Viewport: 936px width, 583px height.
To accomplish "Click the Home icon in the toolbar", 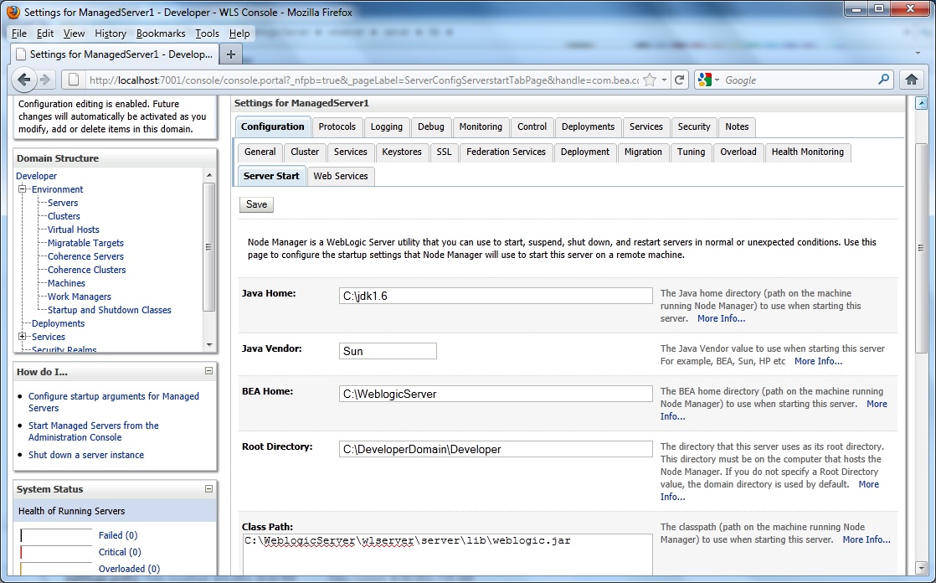I will pos(912,80).
